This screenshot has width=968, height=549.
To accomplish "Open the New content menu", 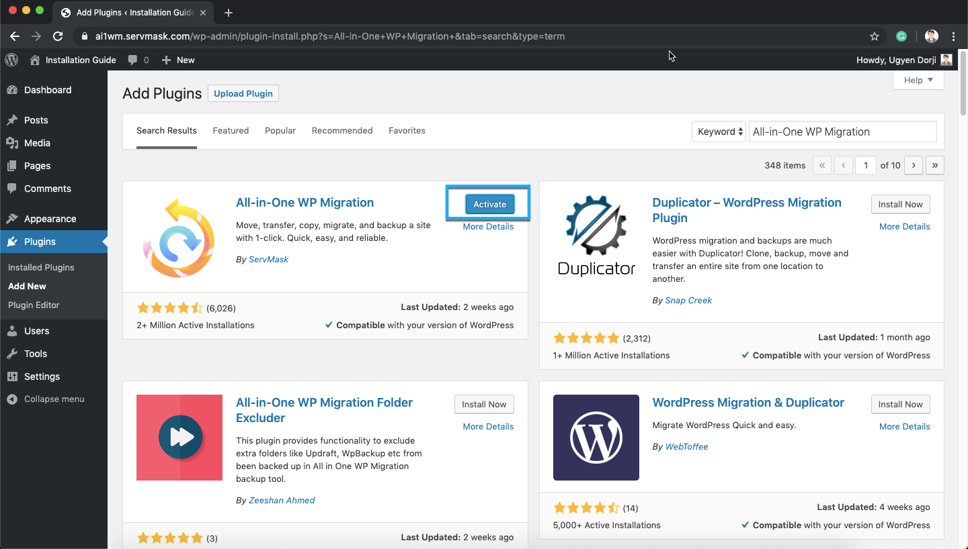I will 178,60.
